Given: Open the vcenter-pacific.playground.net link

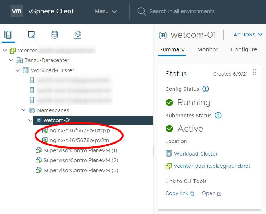Looking at the screenshot, I should pos(212,166).
